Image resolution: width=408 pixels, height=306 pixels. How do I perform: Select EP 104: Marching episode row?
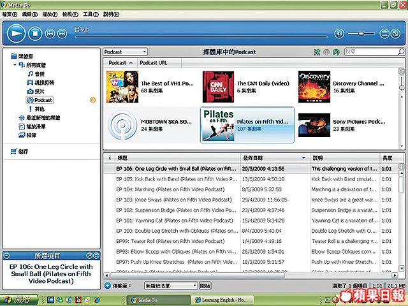[x=251, y=189]
